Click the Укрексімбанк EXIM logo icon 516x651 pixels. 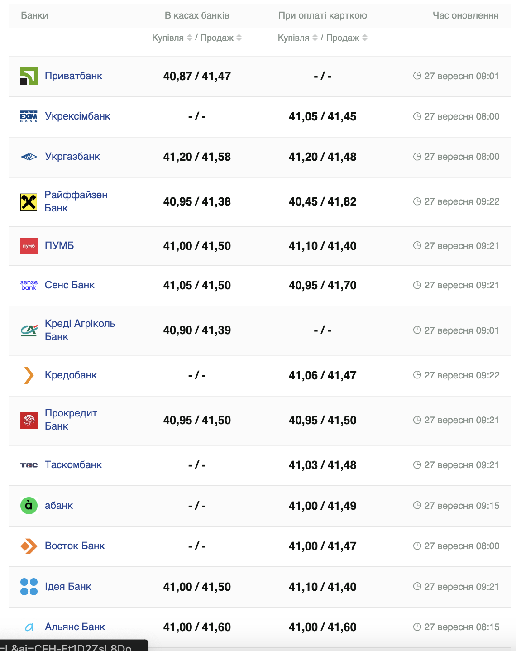click(29, 116)
